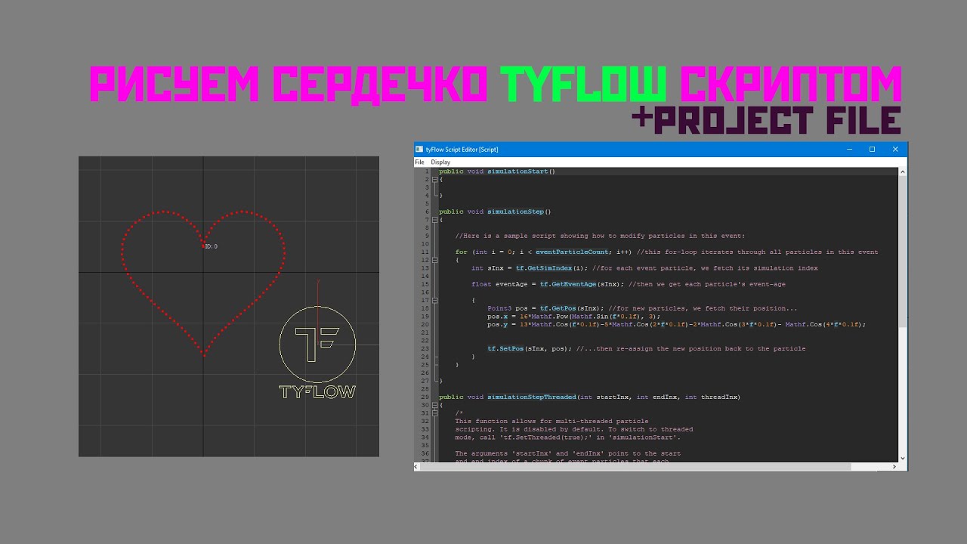Collapse the simulationStepThreaded block at line 30
967x544 pixels.
tap(434, 405)
